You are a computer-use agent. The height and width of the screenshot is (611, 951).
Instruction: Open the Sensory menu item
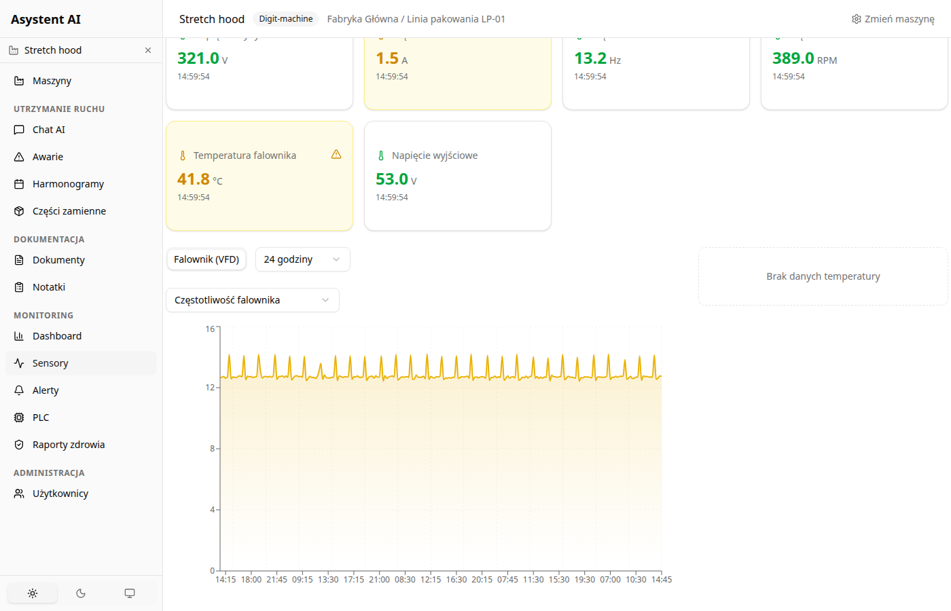pyautogui.click(x=50, y=363)
